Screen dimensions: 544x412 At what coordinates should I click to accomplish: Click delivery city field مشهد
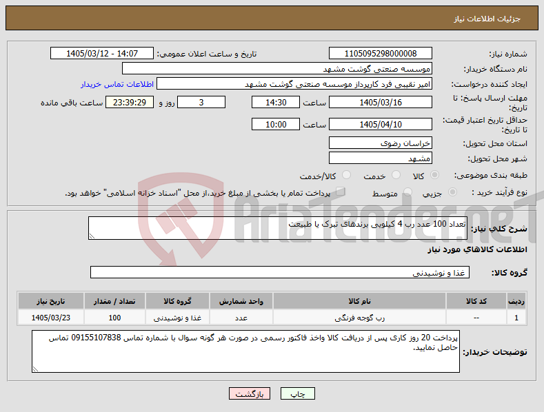[x=380, y=158]
